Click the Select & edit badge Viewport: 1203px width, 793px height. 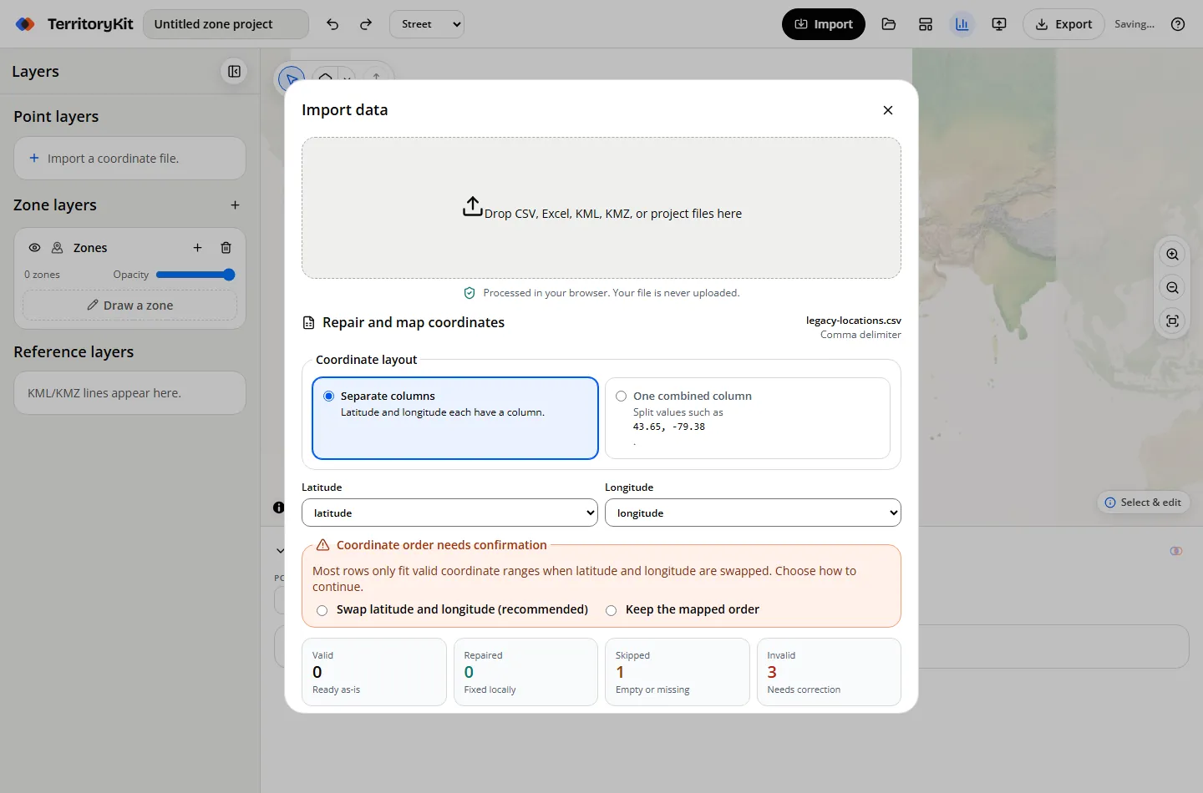1143,503
